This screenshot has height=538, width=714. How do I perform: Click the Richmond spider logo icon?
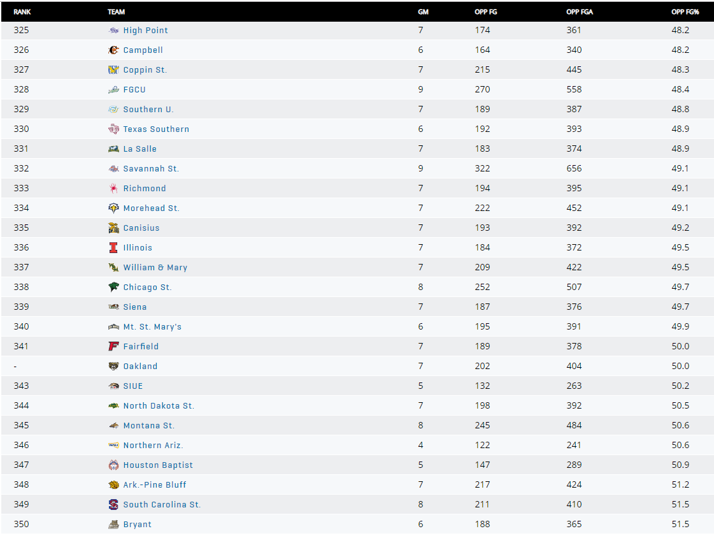tap(113, 189)
